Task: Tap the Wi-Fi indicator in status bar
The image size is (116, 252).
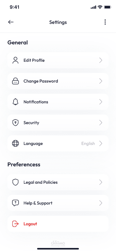Action: 100,7
